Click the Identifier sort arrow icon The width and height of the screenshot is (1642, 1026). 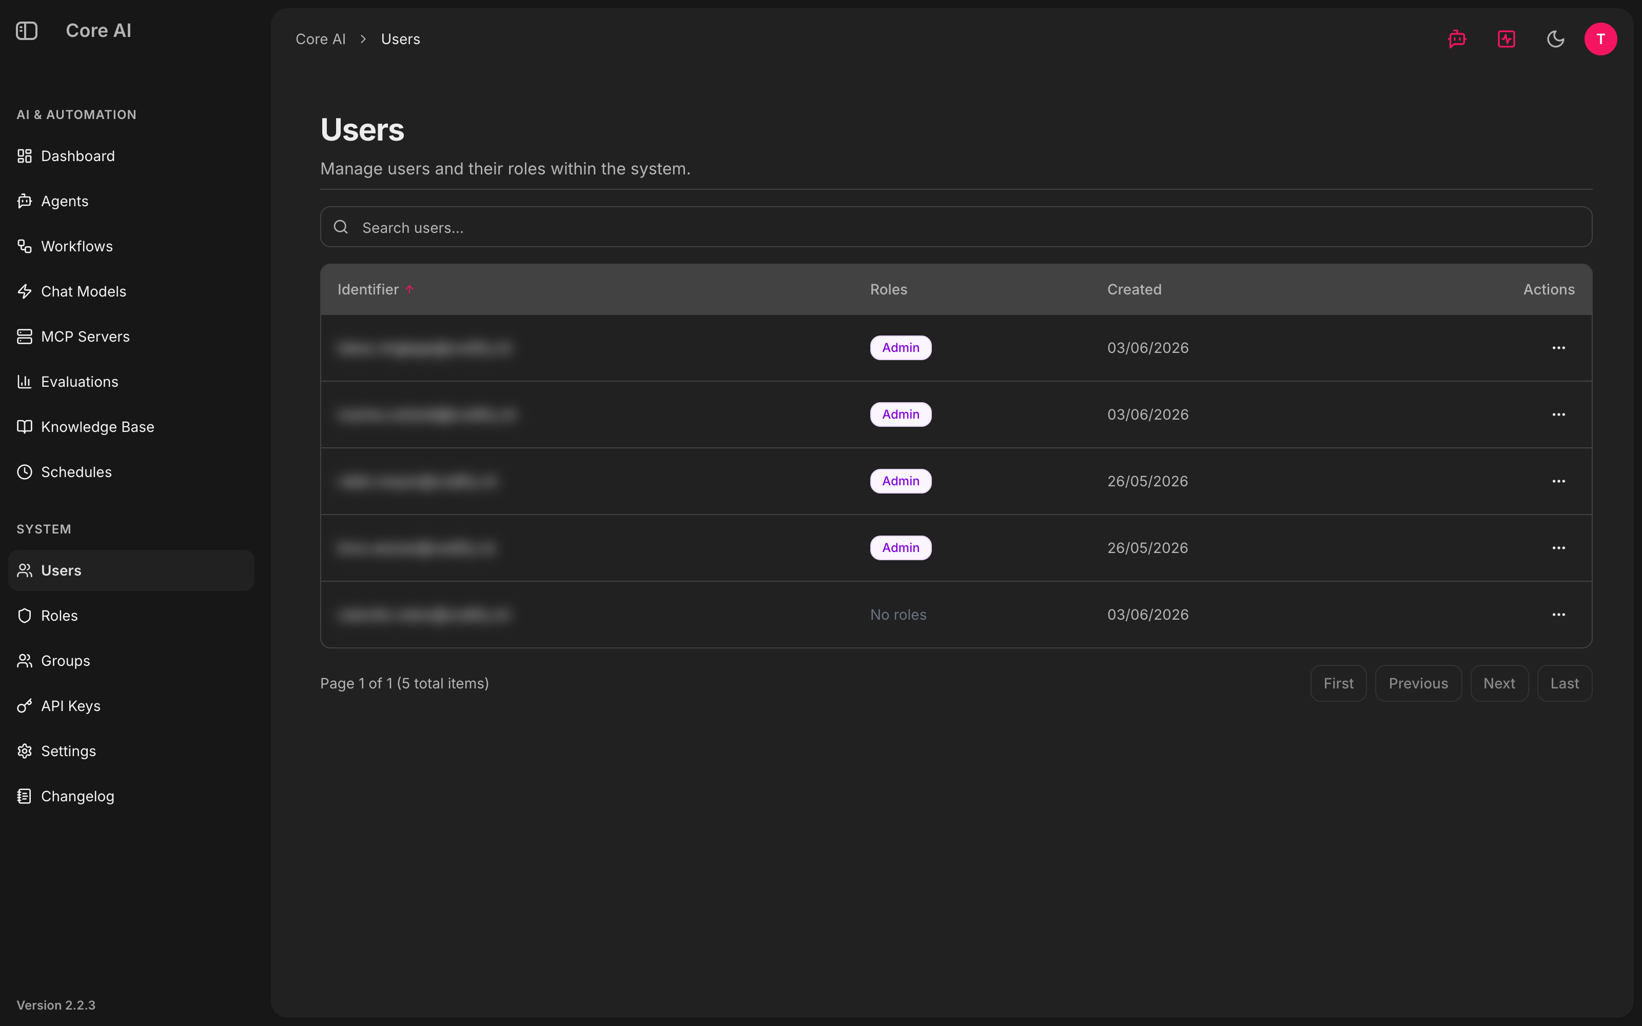[410, 290]
